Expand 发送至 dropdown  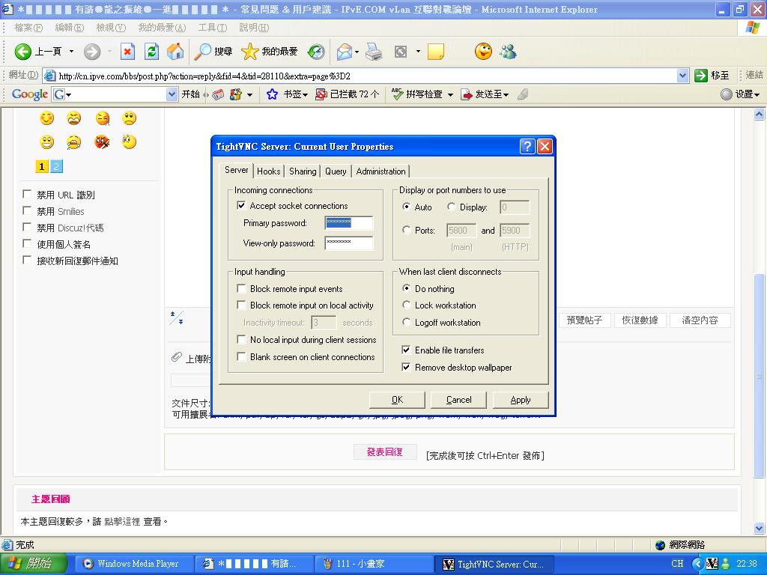click(x=506, y=95)
